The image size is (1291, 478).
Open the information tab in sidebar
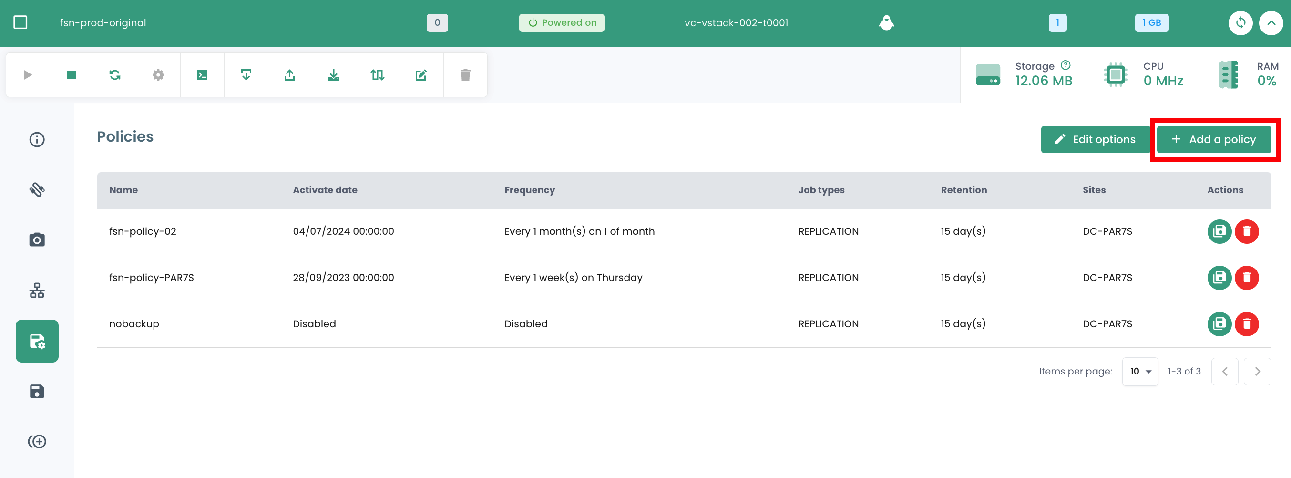[37, 139]
